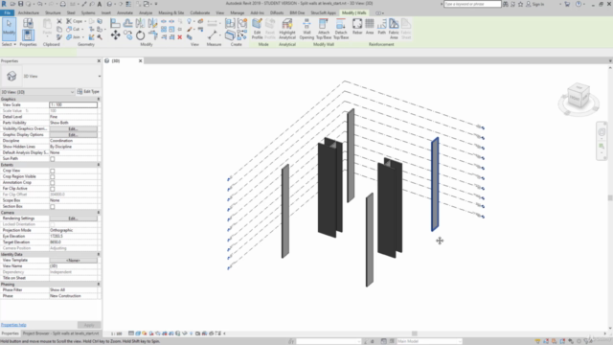Click the Edit Type button
The image size is (613, 345).
(88, 92)
